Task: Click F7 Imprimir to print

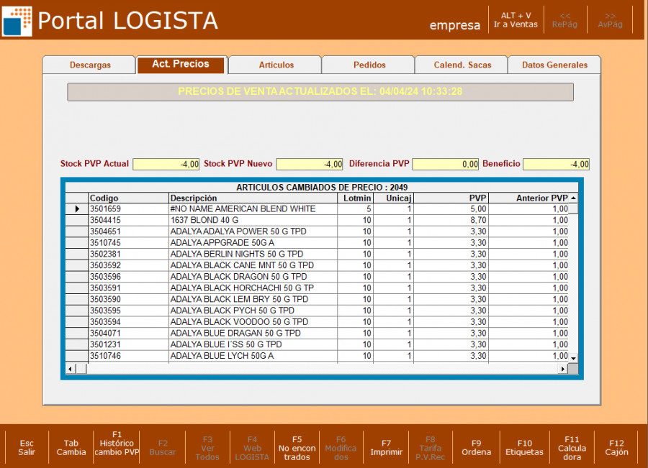Action: pyautogui.click(x=386, y=448)
